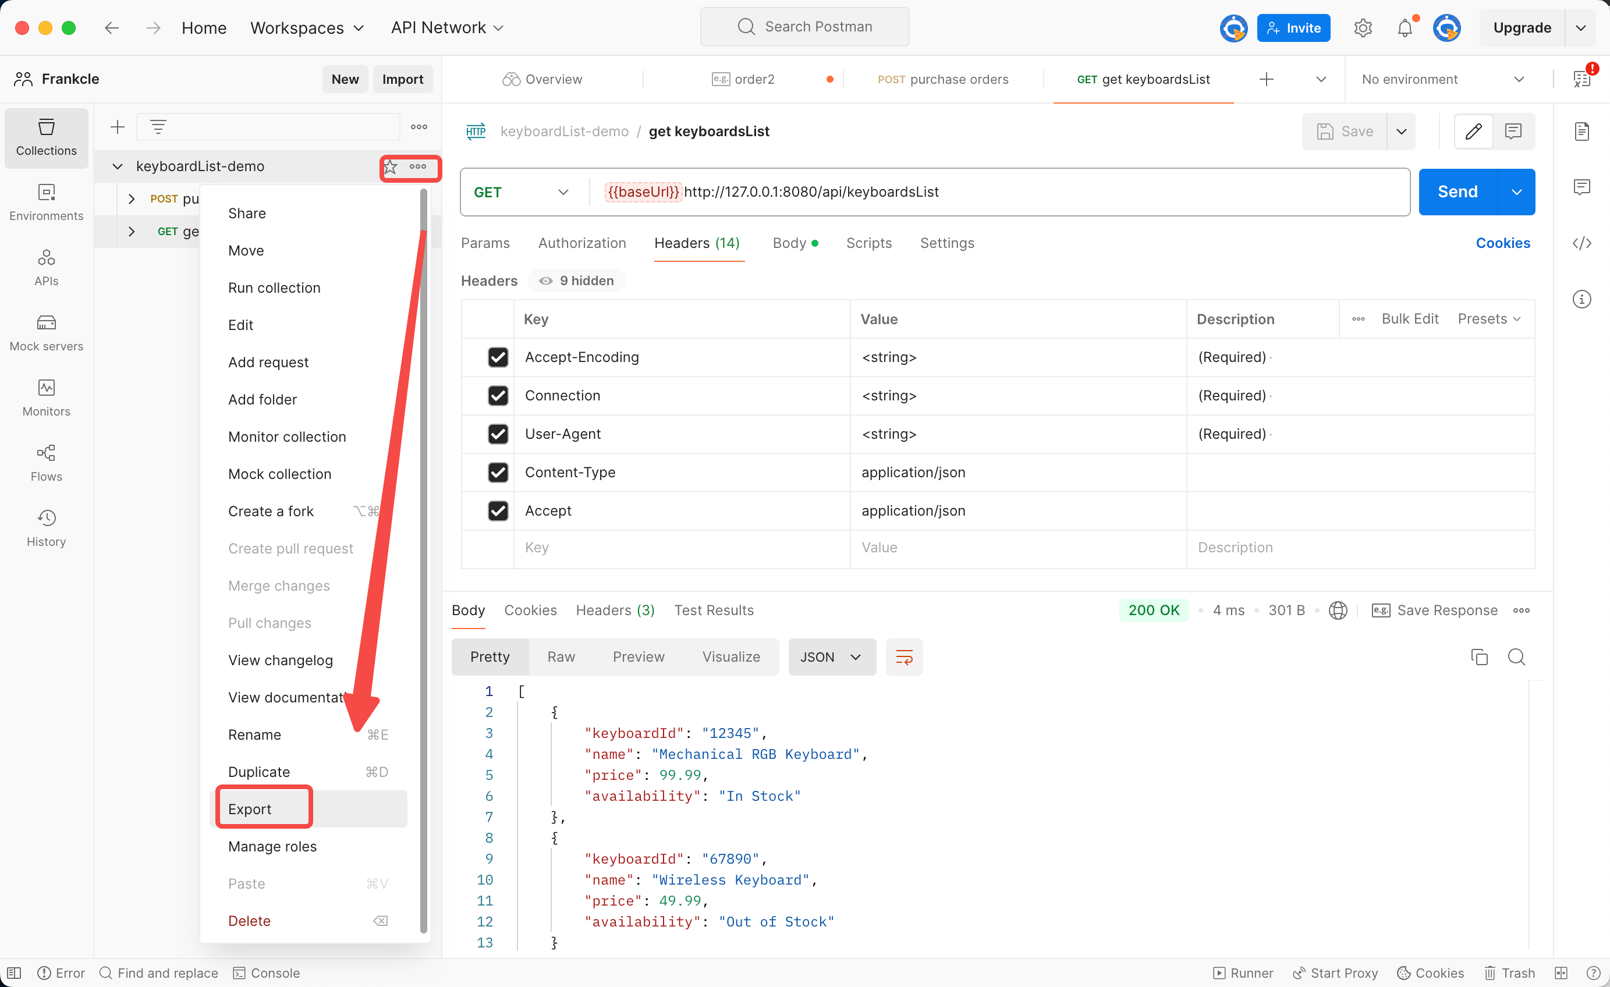Open the request info icon in the right sidebar
This screenshot has width=1610, height=987.
coord(1582,299)
